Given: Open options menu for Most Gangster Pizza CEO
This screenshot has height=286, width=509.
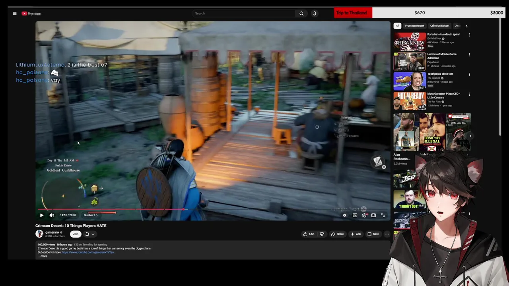Looking at the screenshot, I should [470, 94].
